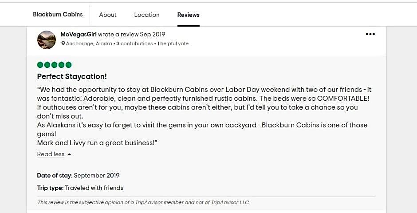
Task: Switch to the About tab
Action: pyautogui.click(x=108, y=15)
